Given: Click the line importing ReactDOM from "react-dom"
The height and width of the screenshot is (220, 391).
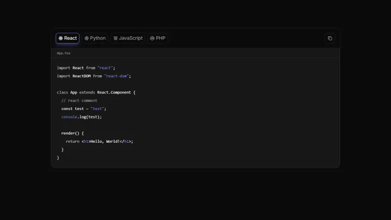Looking at the screenshot, I should pos(94,76).
